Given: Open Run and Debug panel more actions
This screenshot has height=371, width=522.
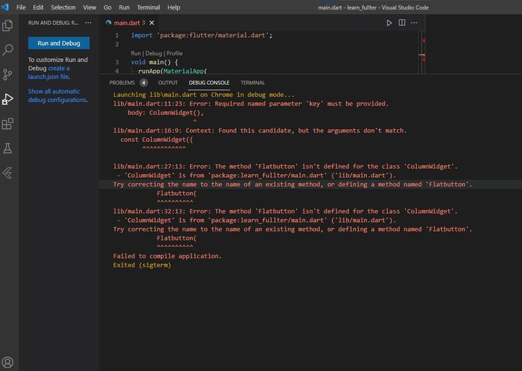Looking at the screenshot, I should [88, 23].
